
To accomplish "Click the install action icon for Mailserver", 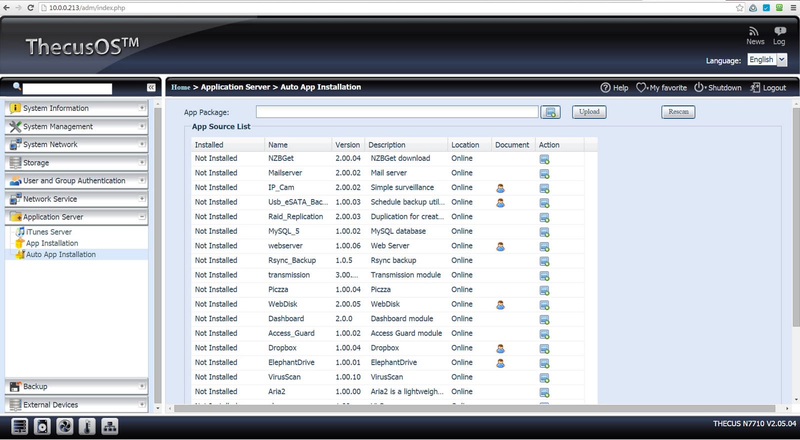I will (544, 174).
